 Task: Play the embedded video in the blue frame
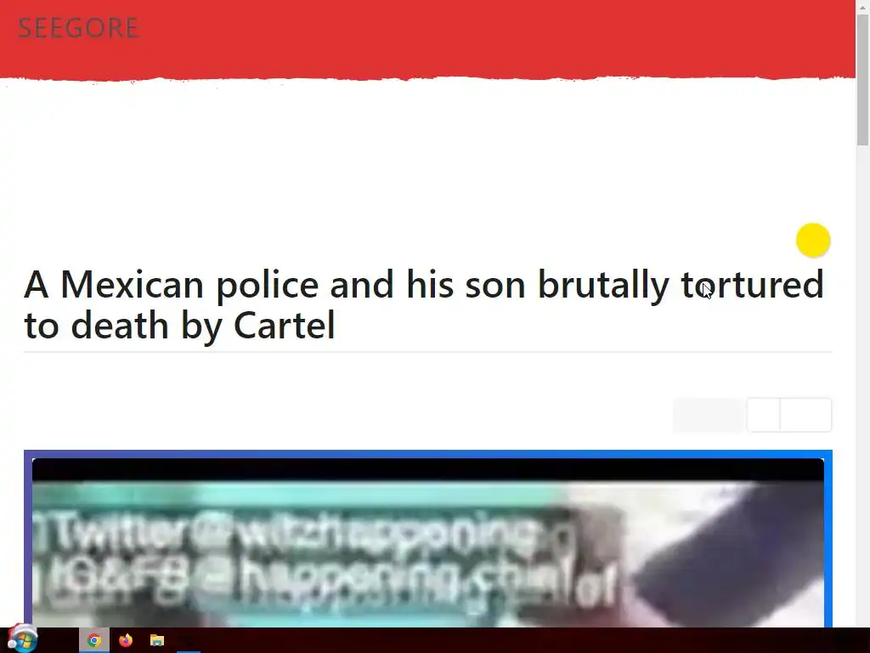pos(428,542)
